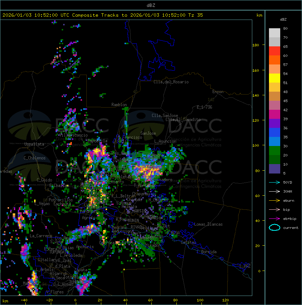This screenshot has width=302, height=305.
Task: Click the Ramblon place label
Action: pos(119,105)
